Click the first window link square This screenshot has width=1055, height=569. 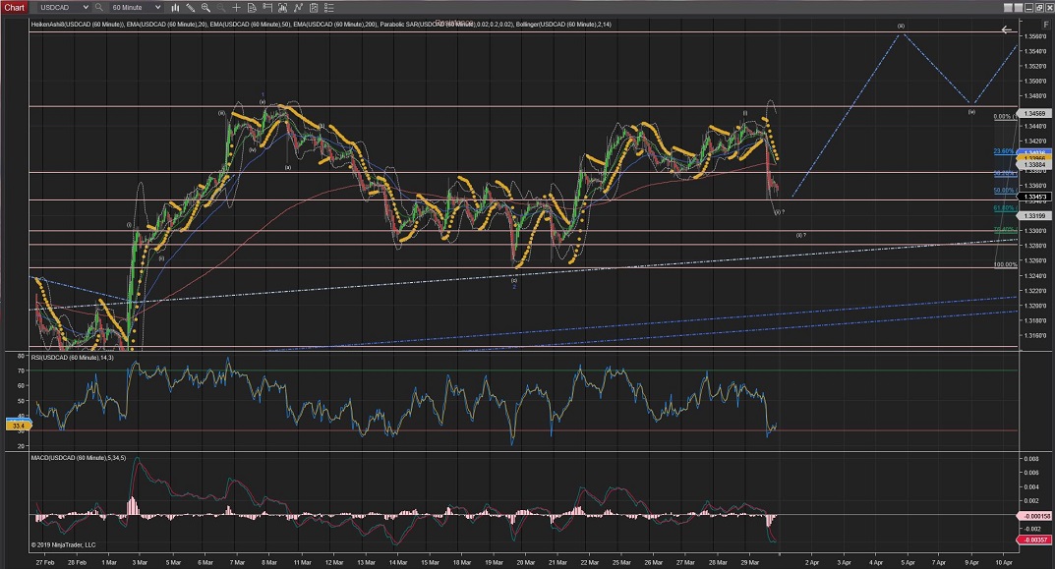coord(1008,8)
